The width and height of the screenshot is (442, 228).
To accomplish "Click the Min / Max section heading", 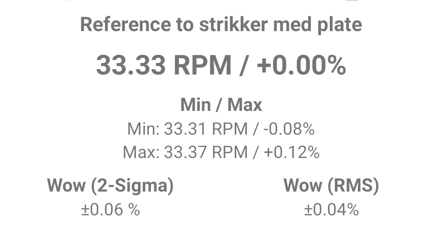I will coord(221,105).
